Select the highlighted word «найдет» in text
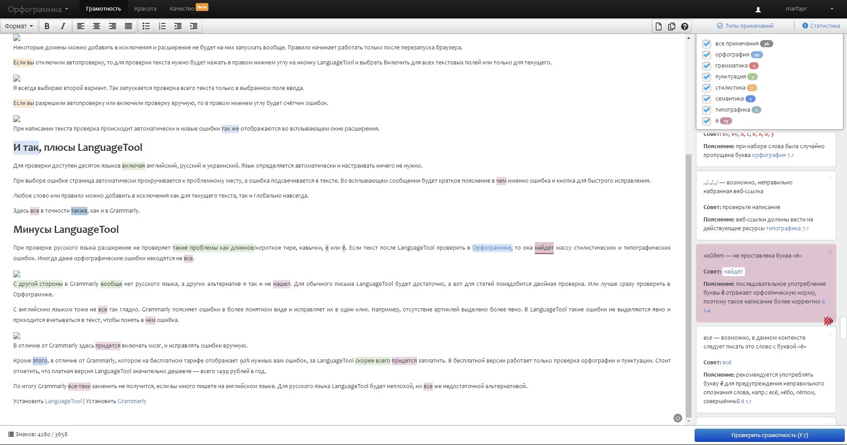This screenshot has height=445, width=847. coord(544,248)
